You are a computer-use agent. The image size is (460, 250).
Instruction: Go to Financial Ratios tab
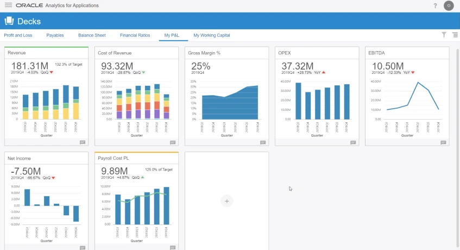(135, 35)
